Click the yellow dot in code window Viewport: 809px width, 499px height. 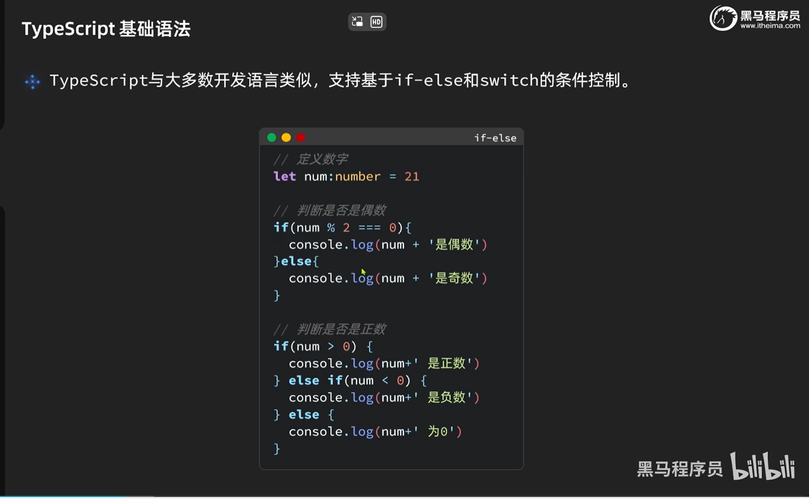(286, 137)
